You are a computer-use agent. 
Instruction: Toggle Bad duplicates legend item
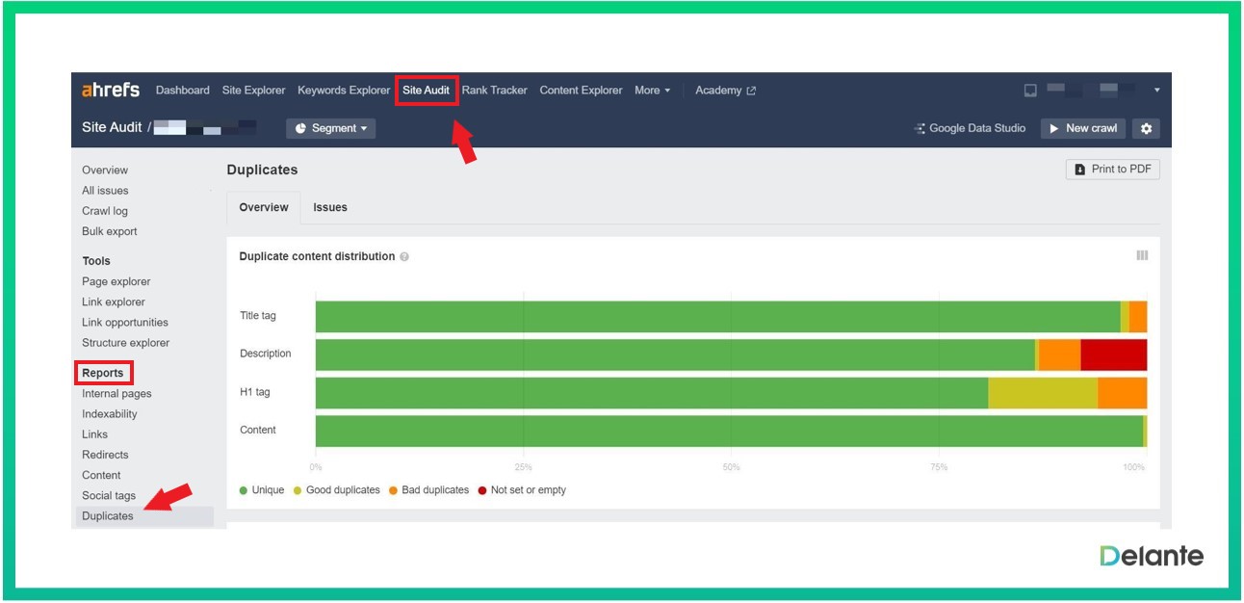click(428, 490)
